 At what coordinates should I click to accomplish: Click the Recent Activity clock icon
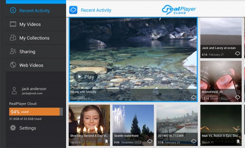[13, 10]
